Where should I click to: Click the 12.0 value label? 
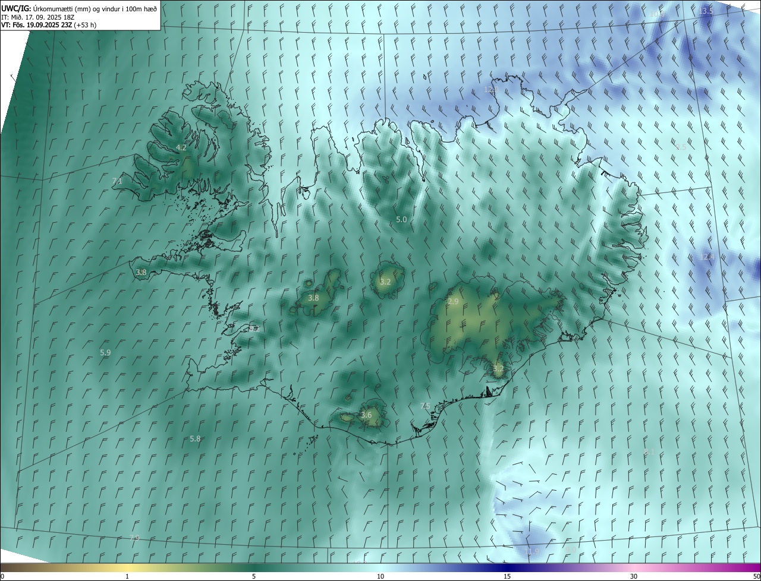pos(491,89)
